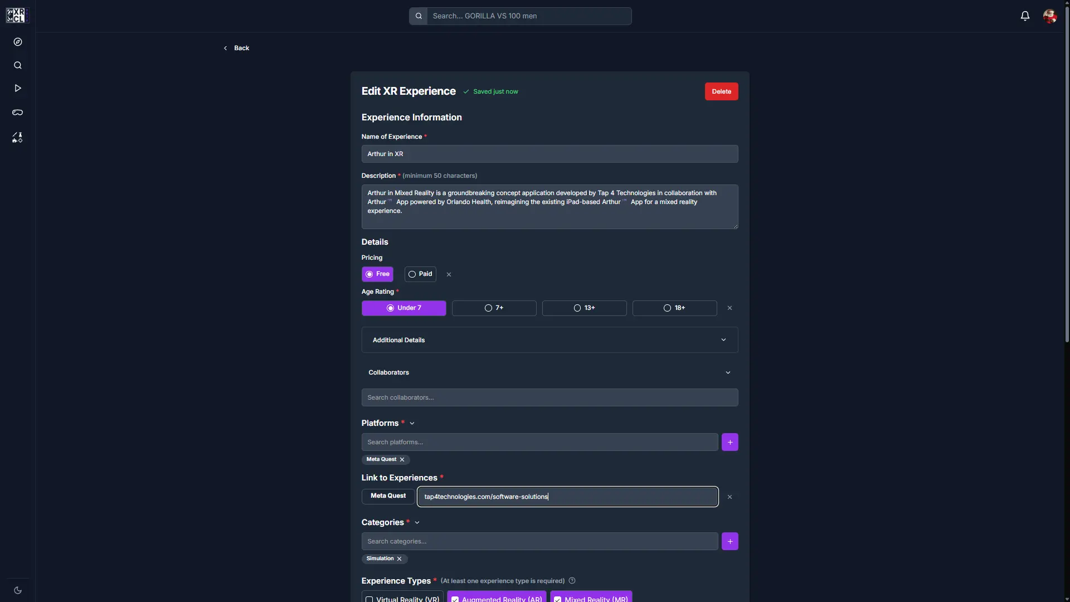Expand the Additional Details section
1070x602 pixels.
pyautogui.click(x=549, y=339)
